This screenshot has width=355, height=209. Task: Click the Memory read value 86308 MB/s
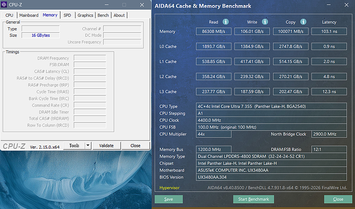pyautogui.click(x=214, y=31)
